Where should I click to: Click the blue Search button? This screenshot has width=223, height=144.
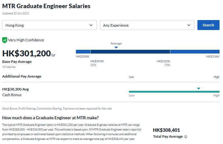(208, 25)
